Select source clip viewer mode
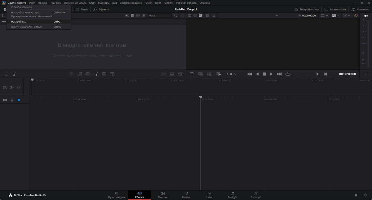Screen dimensions: 372x200 coord(189,15)
